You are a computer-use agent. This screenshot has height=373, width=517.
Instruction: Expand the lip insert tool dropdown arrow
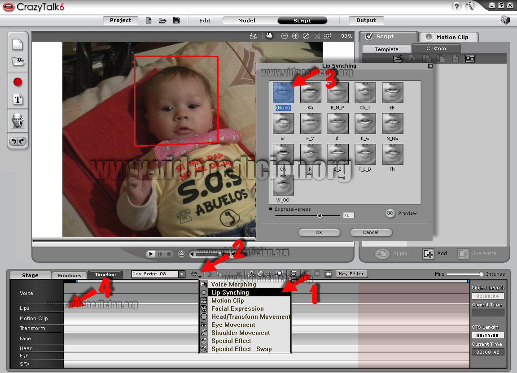pos(200,277)
